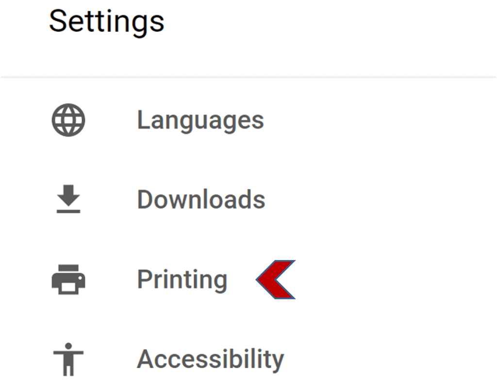Choose the Printing text label
Image resolution: width=497 pixels, height=389 pixels.
(182, 280)
